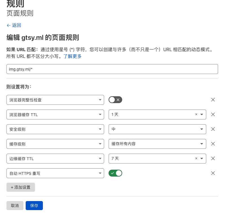
Task: Enable the 浏览器完整性检查 toggle
Action: [115, 100]
